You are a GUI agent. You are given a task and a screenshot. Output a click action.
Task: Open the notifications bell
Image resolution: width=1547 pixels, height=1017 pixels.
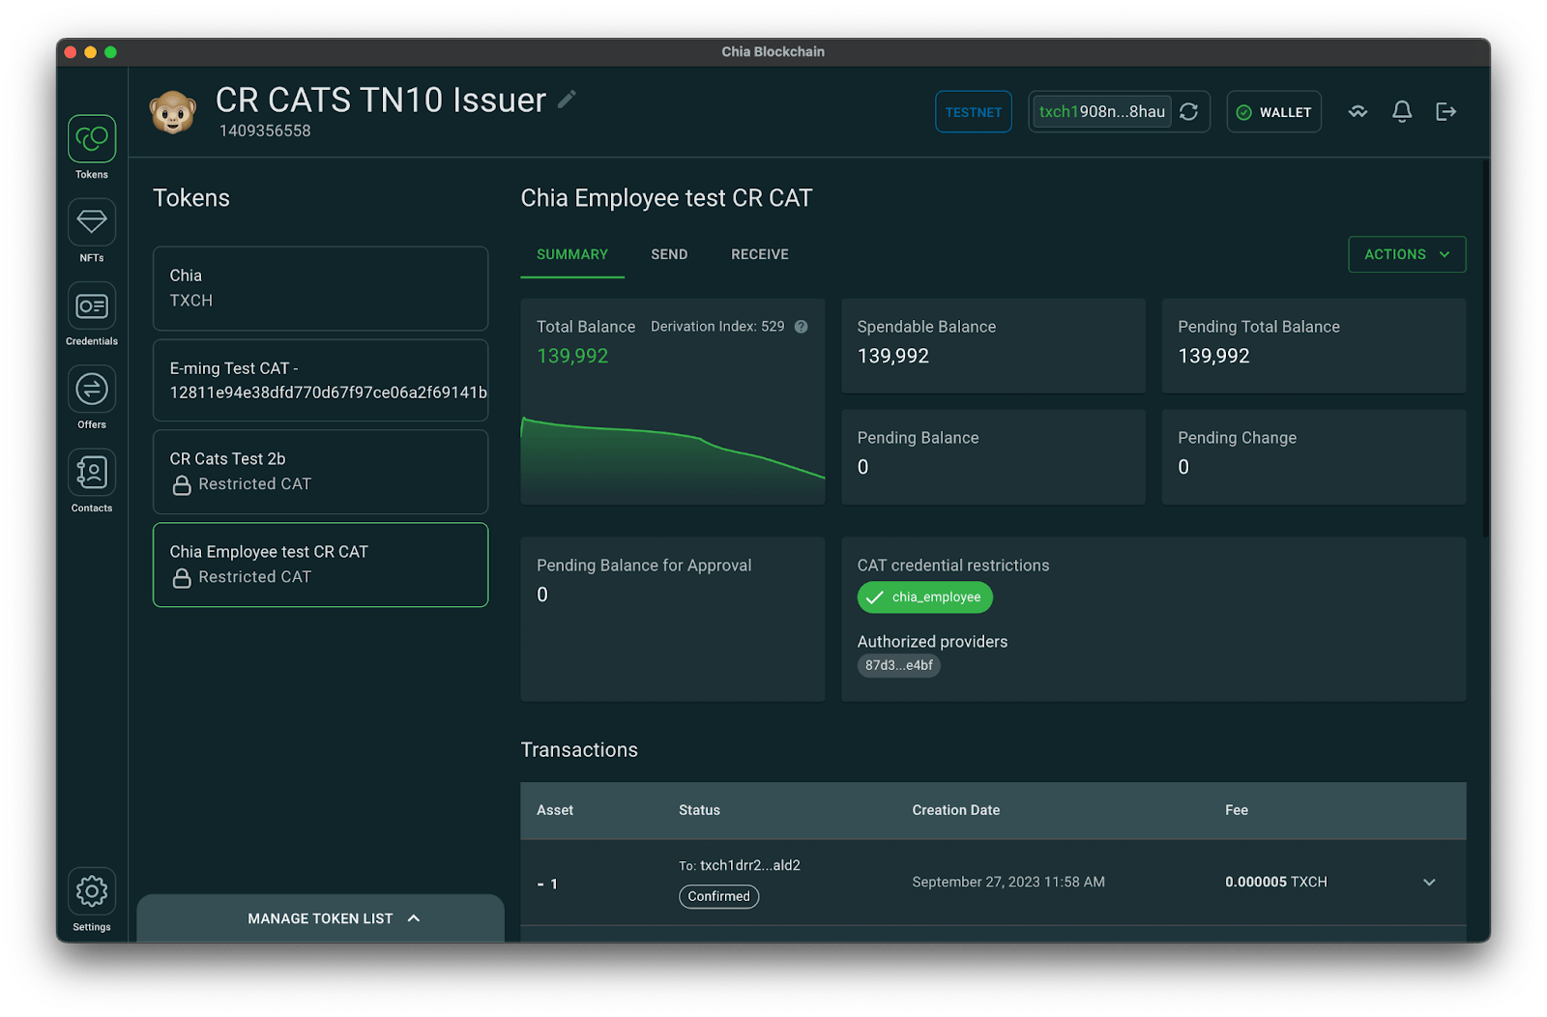tap(1401, 112)
